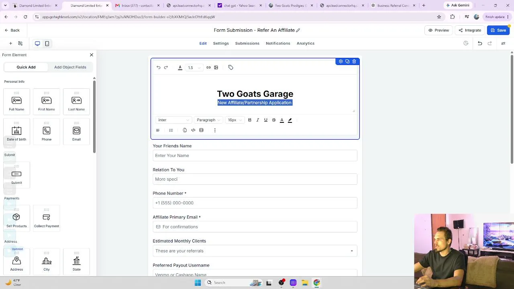Switch to the Edit tab
Viewport: 514px width, 289px height.
pos(203,43)
